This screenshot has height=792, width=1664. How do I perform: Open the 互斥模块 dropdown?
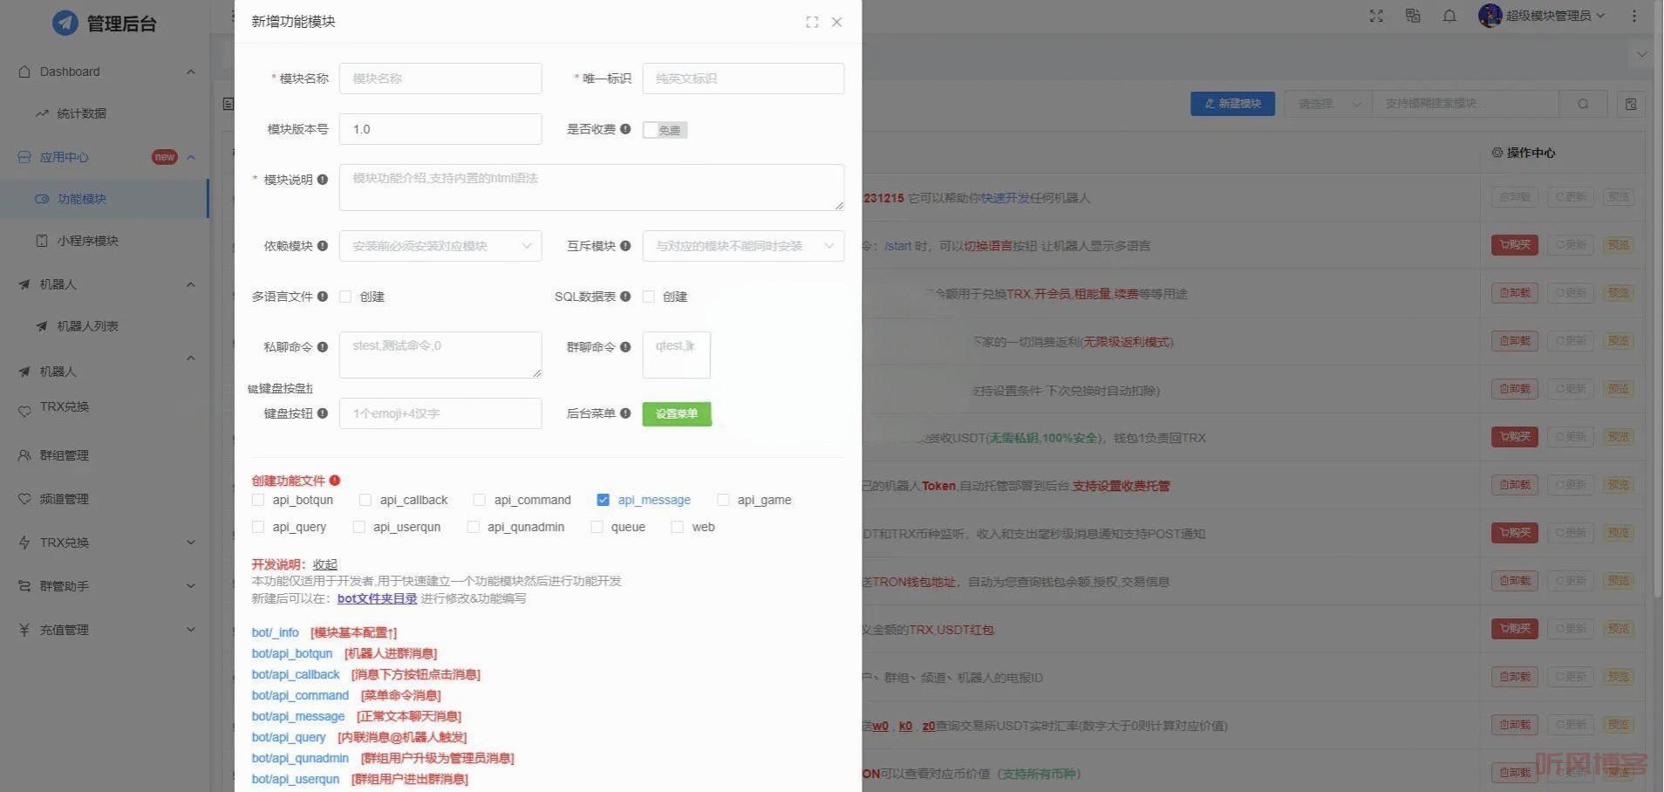[x=743, y=246]
